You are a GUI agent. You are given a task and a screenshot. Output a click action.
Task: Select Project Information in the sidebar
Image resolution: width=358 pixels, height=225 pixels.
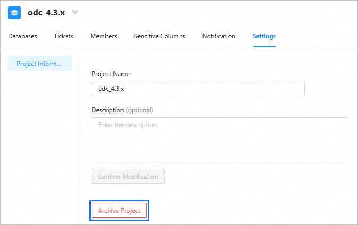pyautogui.click(x=39, y=64)
